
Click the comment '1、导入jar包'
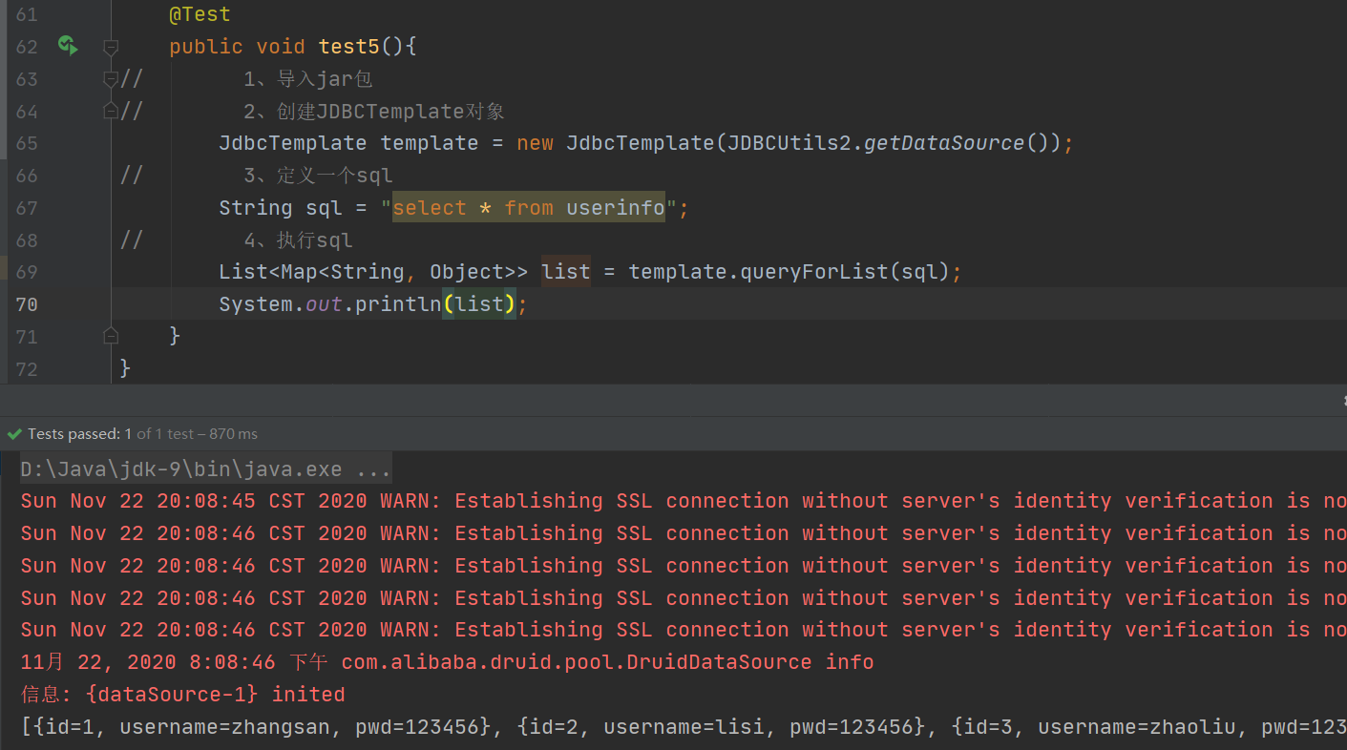tap(307, 79)
